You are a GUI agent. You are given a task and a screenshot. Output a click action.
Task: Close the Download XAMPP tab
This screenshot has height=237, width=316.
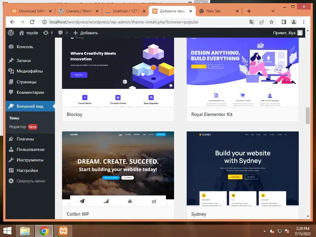tap(50, 11)
